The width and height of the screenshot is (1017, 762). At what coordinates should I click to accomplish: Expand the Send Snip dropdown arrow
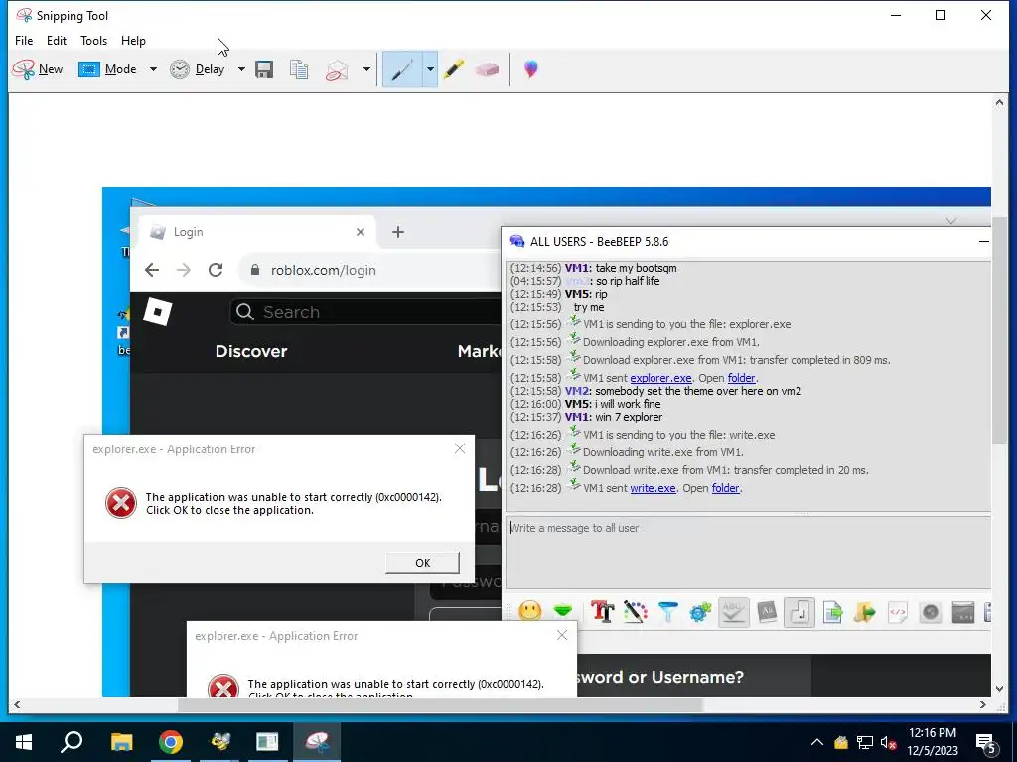366,69
